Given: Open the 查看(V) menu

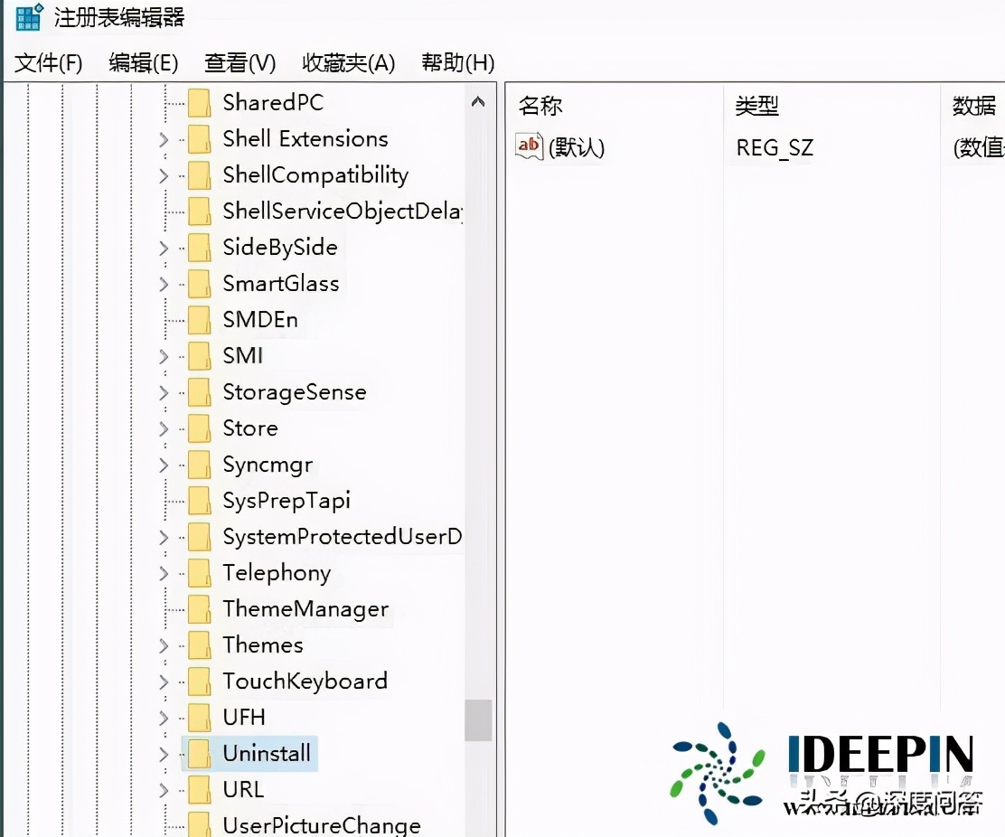Looking at the screenshot, I should coord(239,63).
